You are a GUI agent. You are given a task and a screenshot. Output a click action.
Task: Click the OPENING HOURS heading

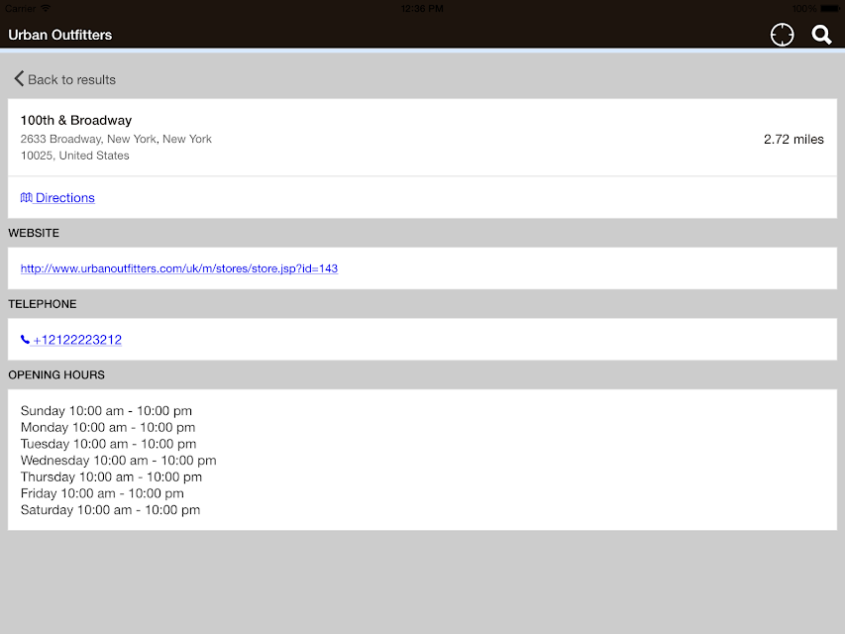(56, 375)
